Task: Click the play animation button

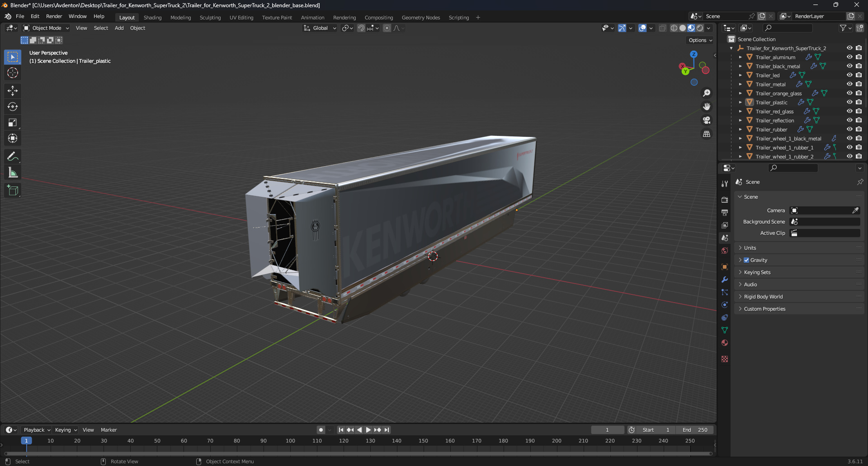Action: [x=368, y=430]
